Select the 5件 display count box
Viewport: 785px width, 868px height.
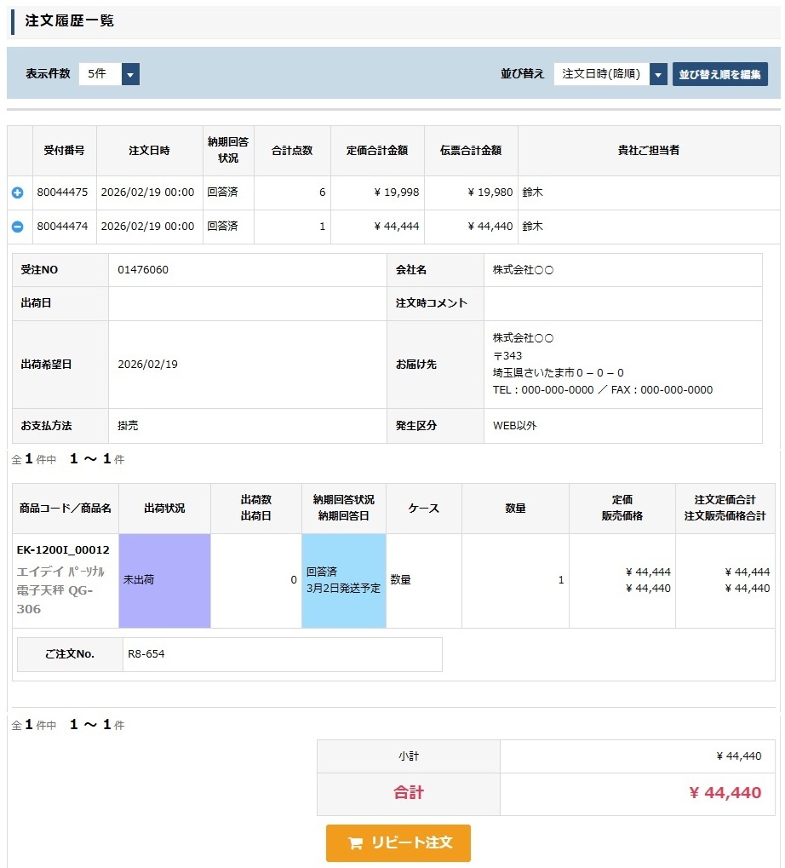[100, 74]
